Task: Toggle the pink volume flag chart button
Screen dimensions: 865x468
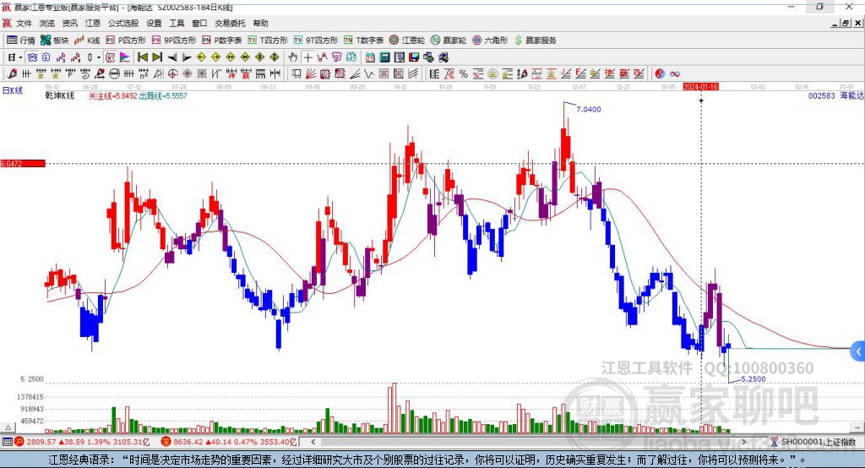Action: (125, 57)
